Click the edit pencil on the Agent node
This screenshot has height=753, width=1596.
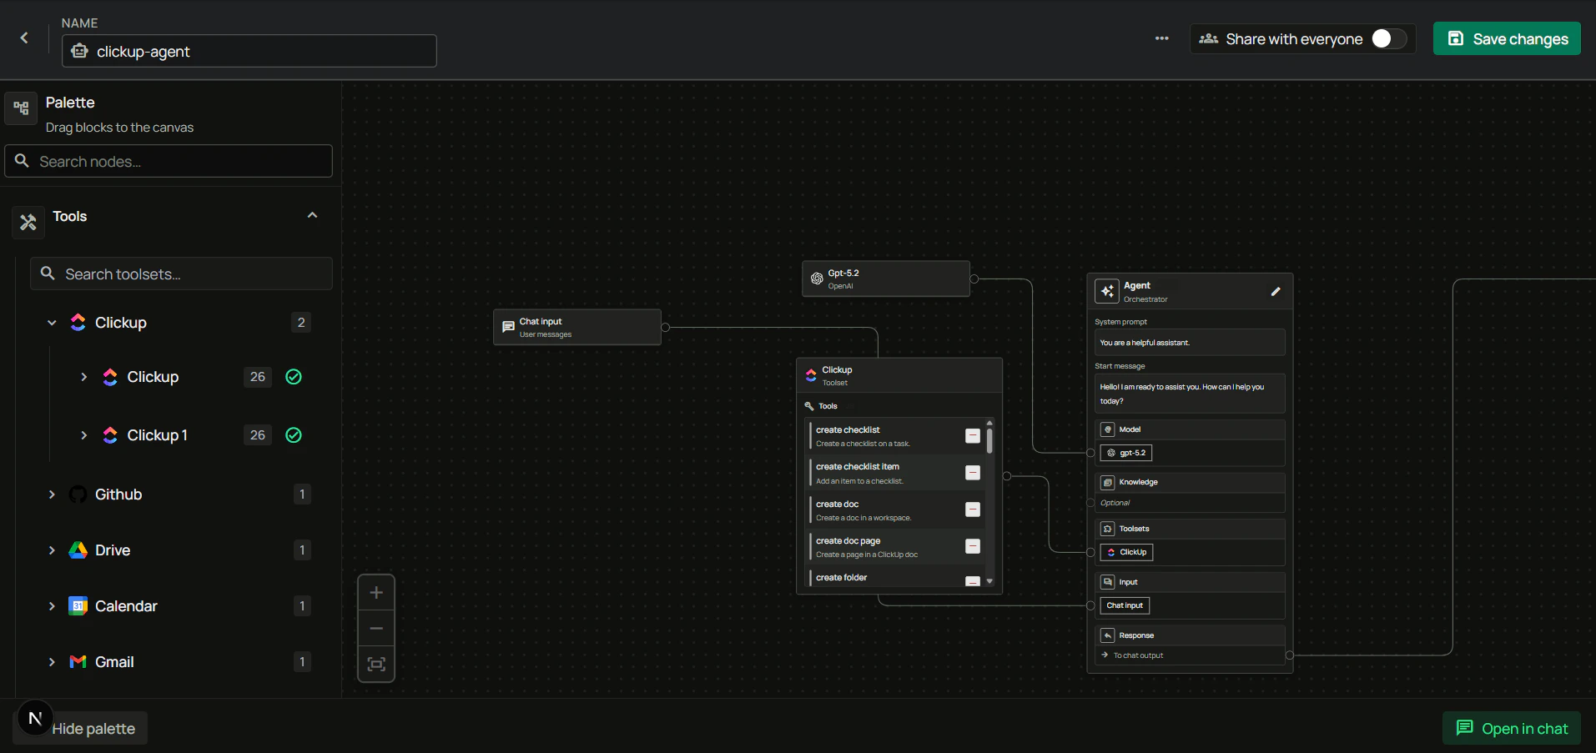(1275, 292)
